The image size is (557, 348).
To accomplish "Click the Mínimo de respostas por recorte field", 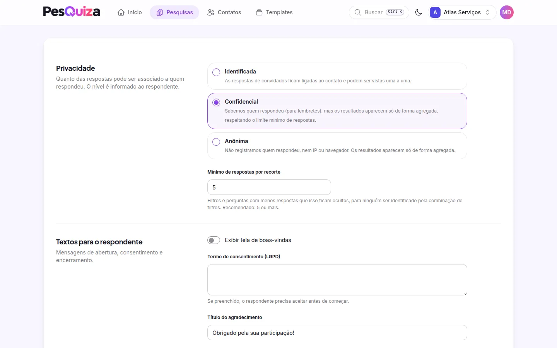I will click(x=269, y=187).
